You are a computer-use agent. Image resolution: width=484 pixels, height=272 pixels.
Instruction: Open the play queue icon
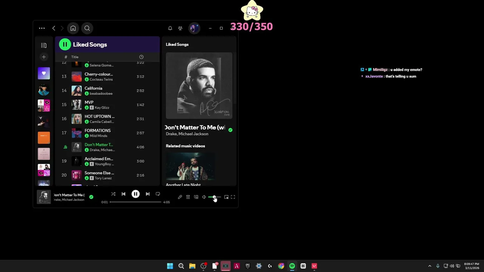[188, 197]
